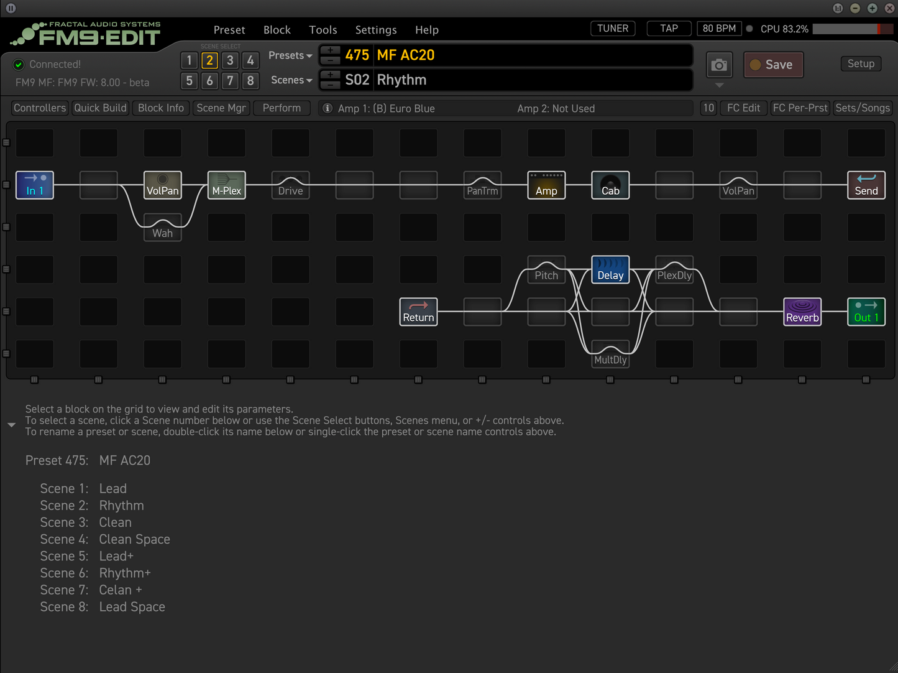The height and width of the screenshot is (673, 898).
Task: Switch to scene 5
Action: pos(190,81)
